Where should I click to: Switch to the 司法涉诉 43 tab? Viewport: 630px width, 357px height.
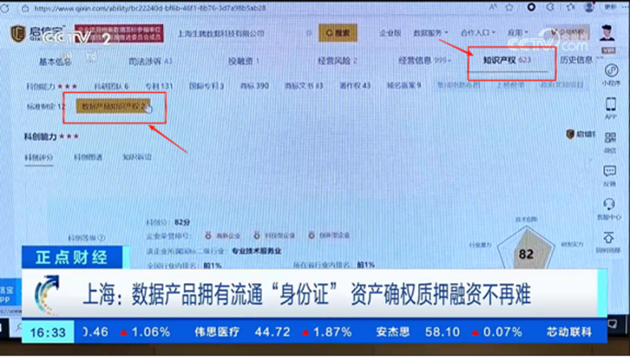point(150,61)
